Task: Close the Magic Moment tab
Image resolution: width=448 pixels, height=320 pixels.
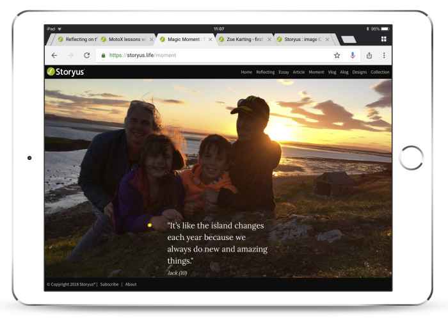Action: (211, 40)
